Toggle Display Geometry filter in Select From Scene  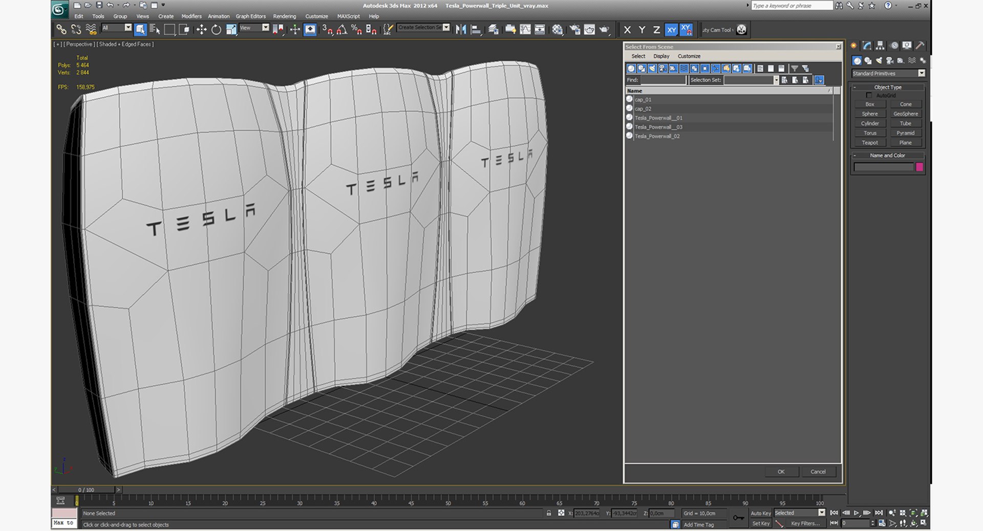(x=631, y=69)
